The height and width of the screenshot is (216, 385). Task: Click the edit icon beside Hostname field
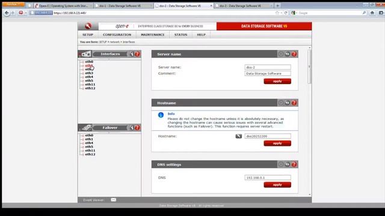click(239, 136)
